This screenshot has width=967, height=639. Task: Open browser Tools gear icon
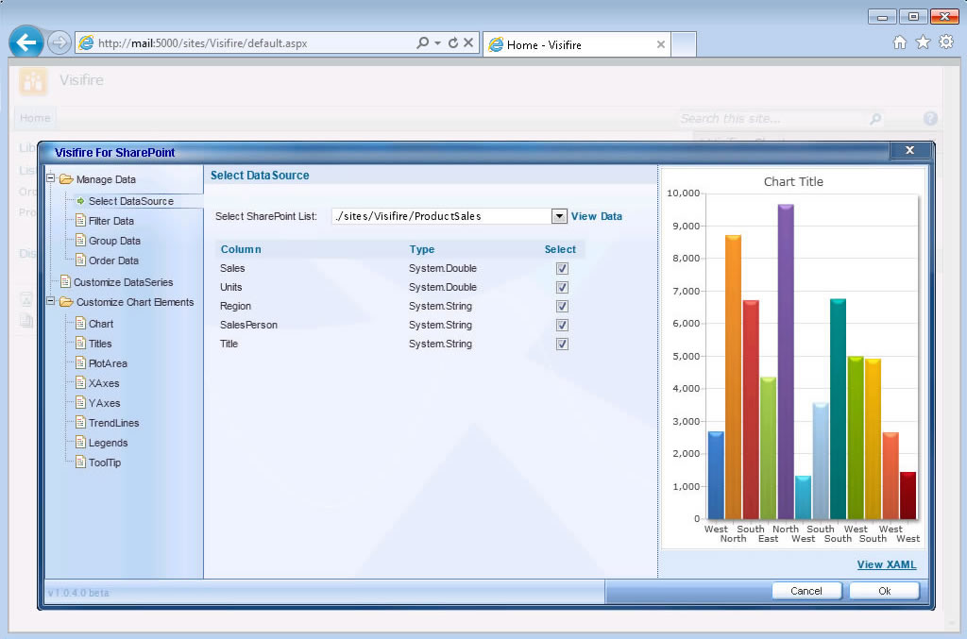click(946, 42)
